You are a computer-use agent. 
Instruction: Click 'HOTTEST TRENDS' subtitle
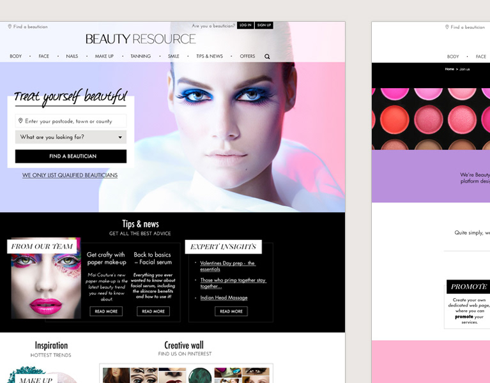[51, 355]
